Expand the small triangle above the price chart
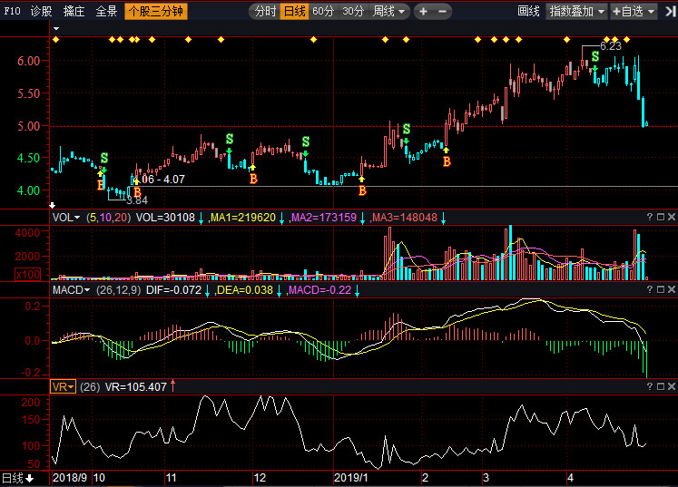Screen dimensions: 678x487 coord(56,29)
